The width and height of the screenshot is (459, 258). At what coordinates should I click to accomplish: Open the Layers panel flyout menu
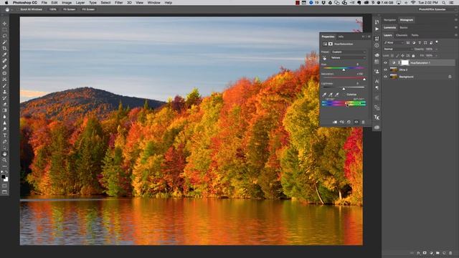click(x=456, y=35)
